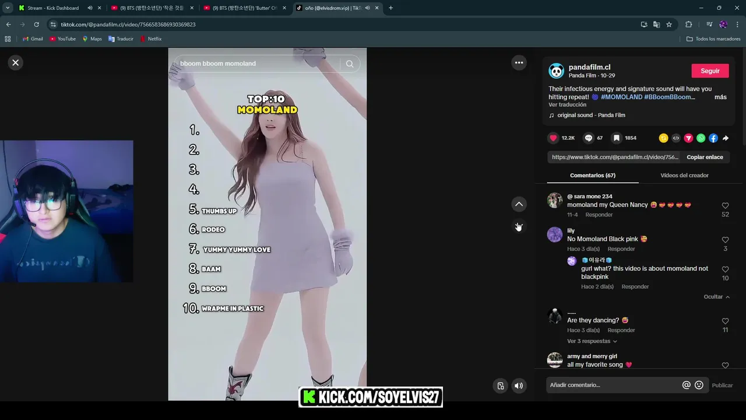Viewport: 746px width, 420px height.
Task: Insert a mention with the @ icon
Action: coord(686,385)
